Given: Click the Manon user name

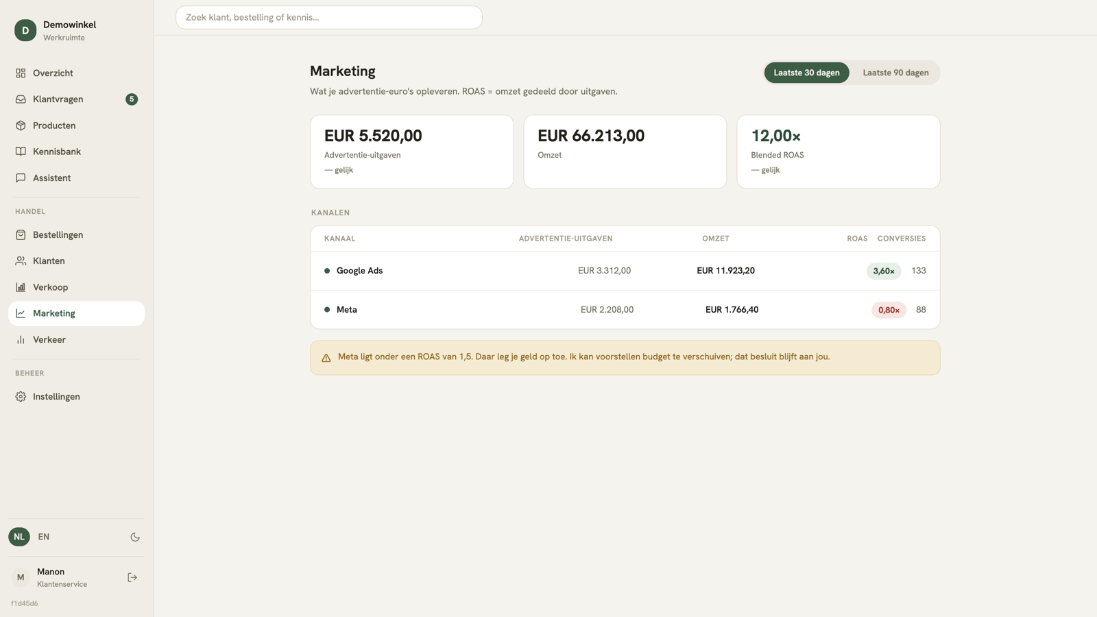Looking at the screenshot, I should [x=51, y=572].
